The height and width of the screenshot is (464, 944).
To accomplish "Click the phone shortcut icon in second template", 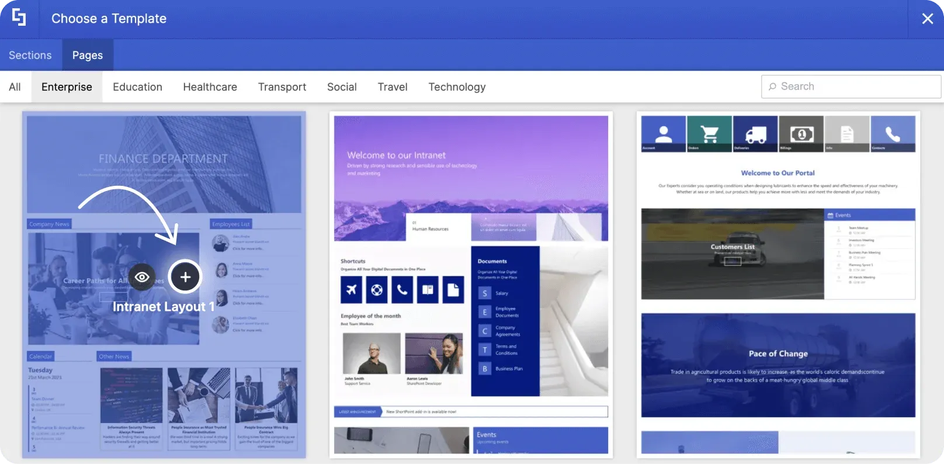I will point(402,289).
